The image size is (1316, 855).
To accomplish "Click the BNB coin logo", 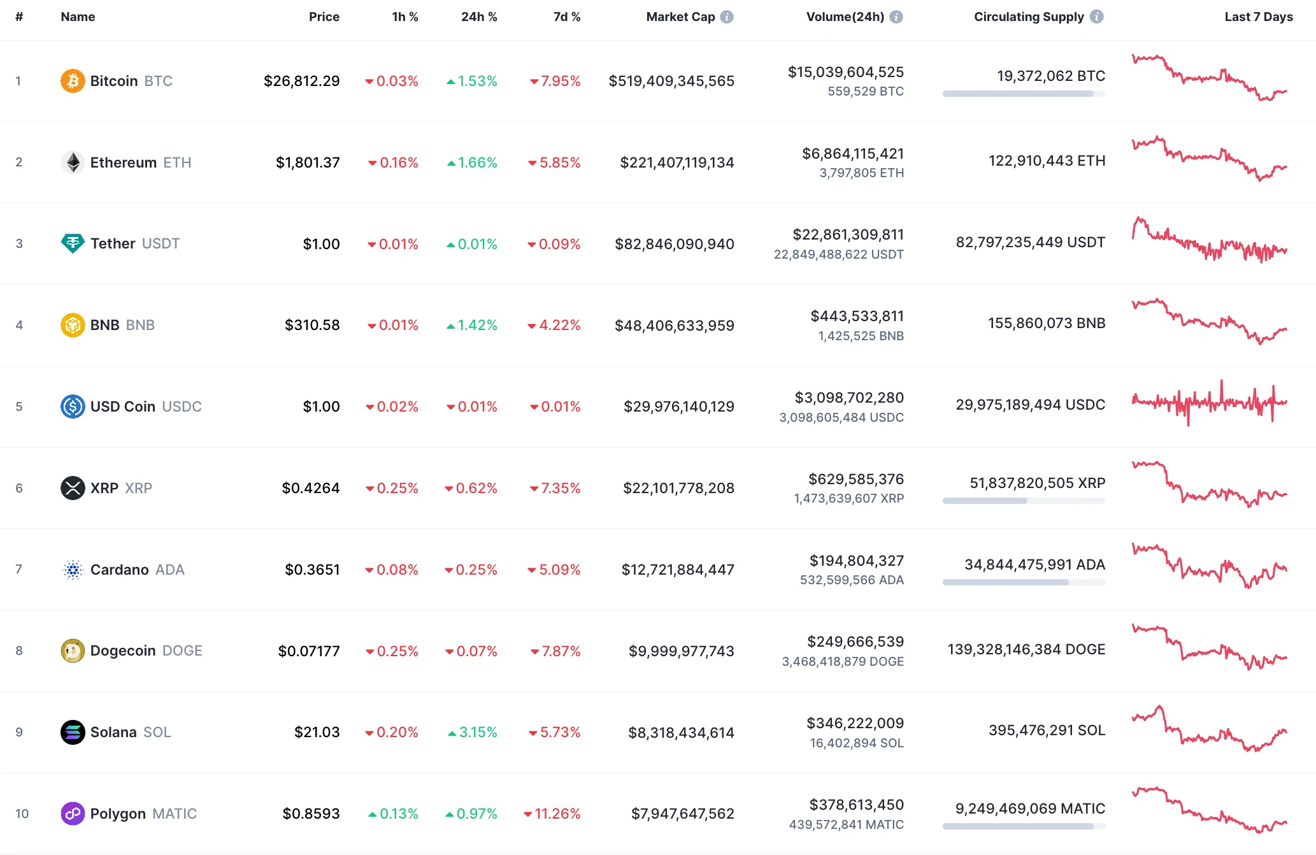I will coord(73,325).
